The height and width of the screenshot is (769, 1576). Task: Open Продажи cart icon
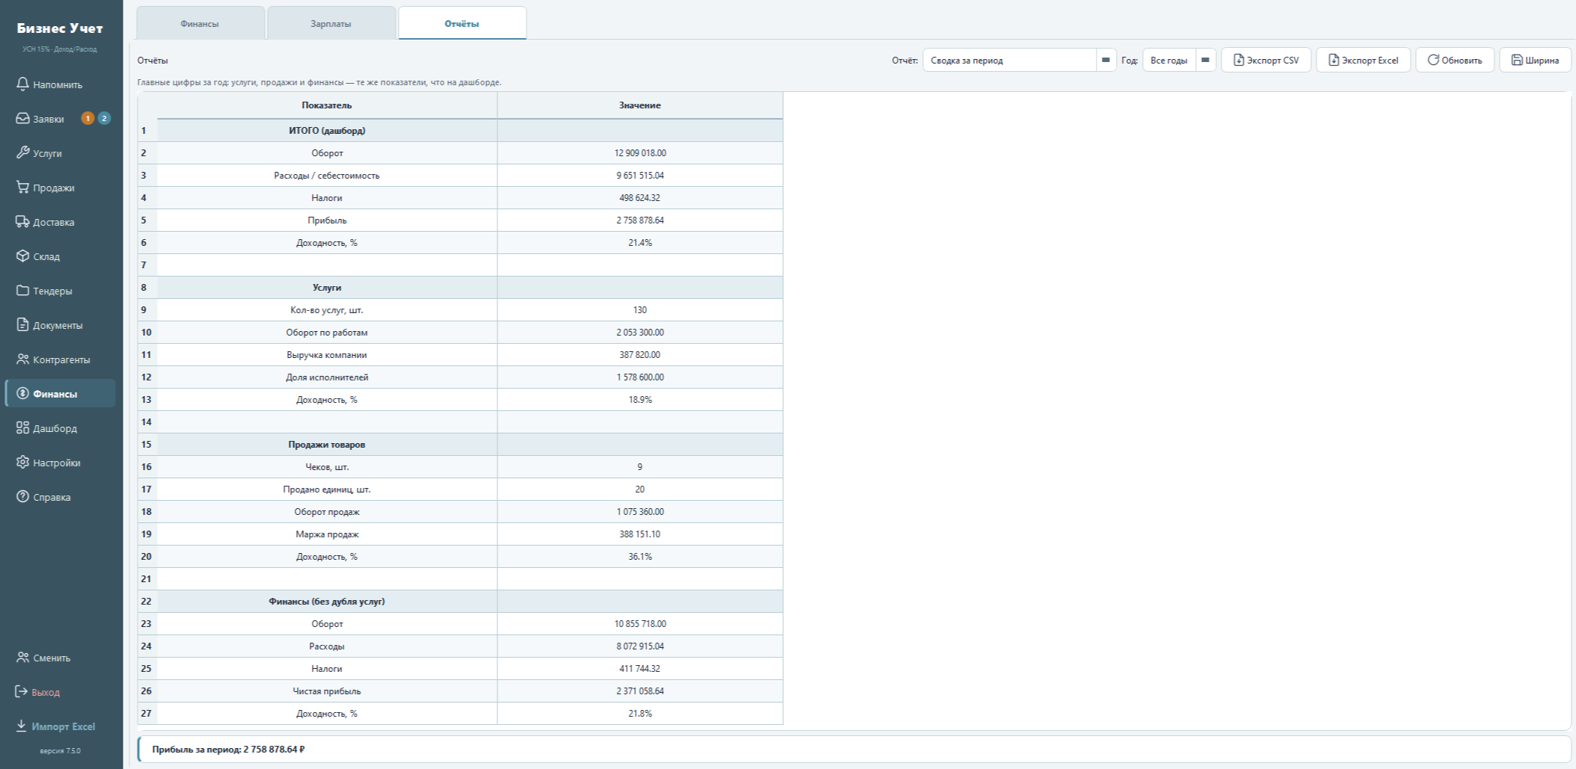tap(22, 187)
